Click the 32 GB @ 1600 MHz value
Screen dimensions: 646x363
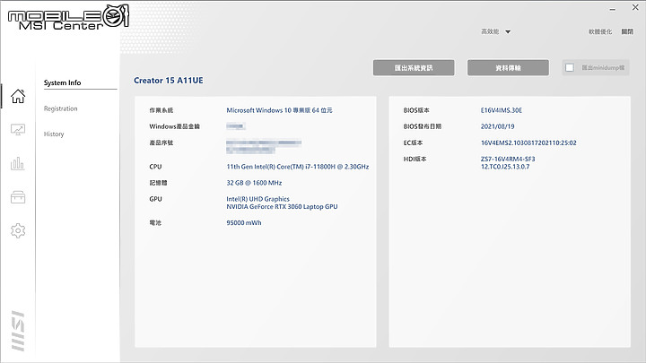254,183
